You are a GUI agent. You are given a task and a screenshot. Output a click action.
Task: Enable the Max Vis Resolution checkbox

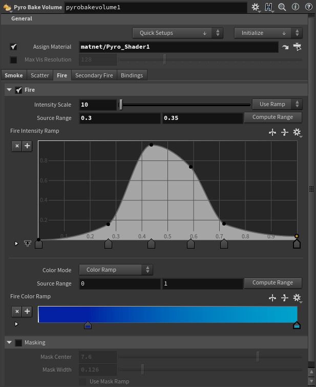(x=13, y=60)
